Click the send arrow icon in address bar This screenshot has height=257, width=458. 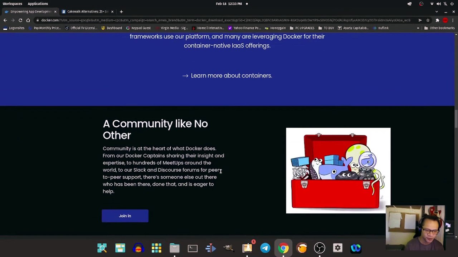[420, 20]
